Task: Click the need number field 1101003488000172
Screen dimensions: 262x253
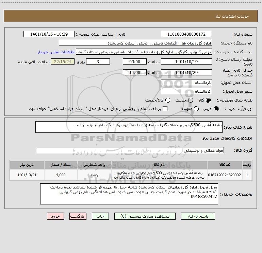Action: [x=186, y=34]
